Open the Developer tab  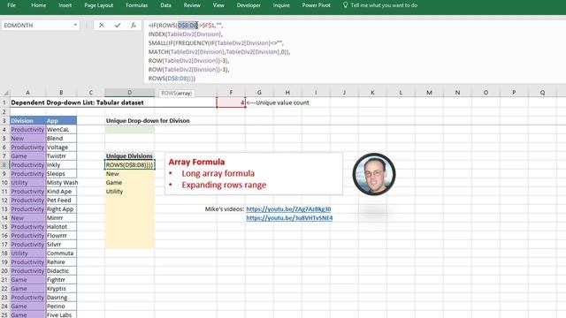[x=249, y=5]
